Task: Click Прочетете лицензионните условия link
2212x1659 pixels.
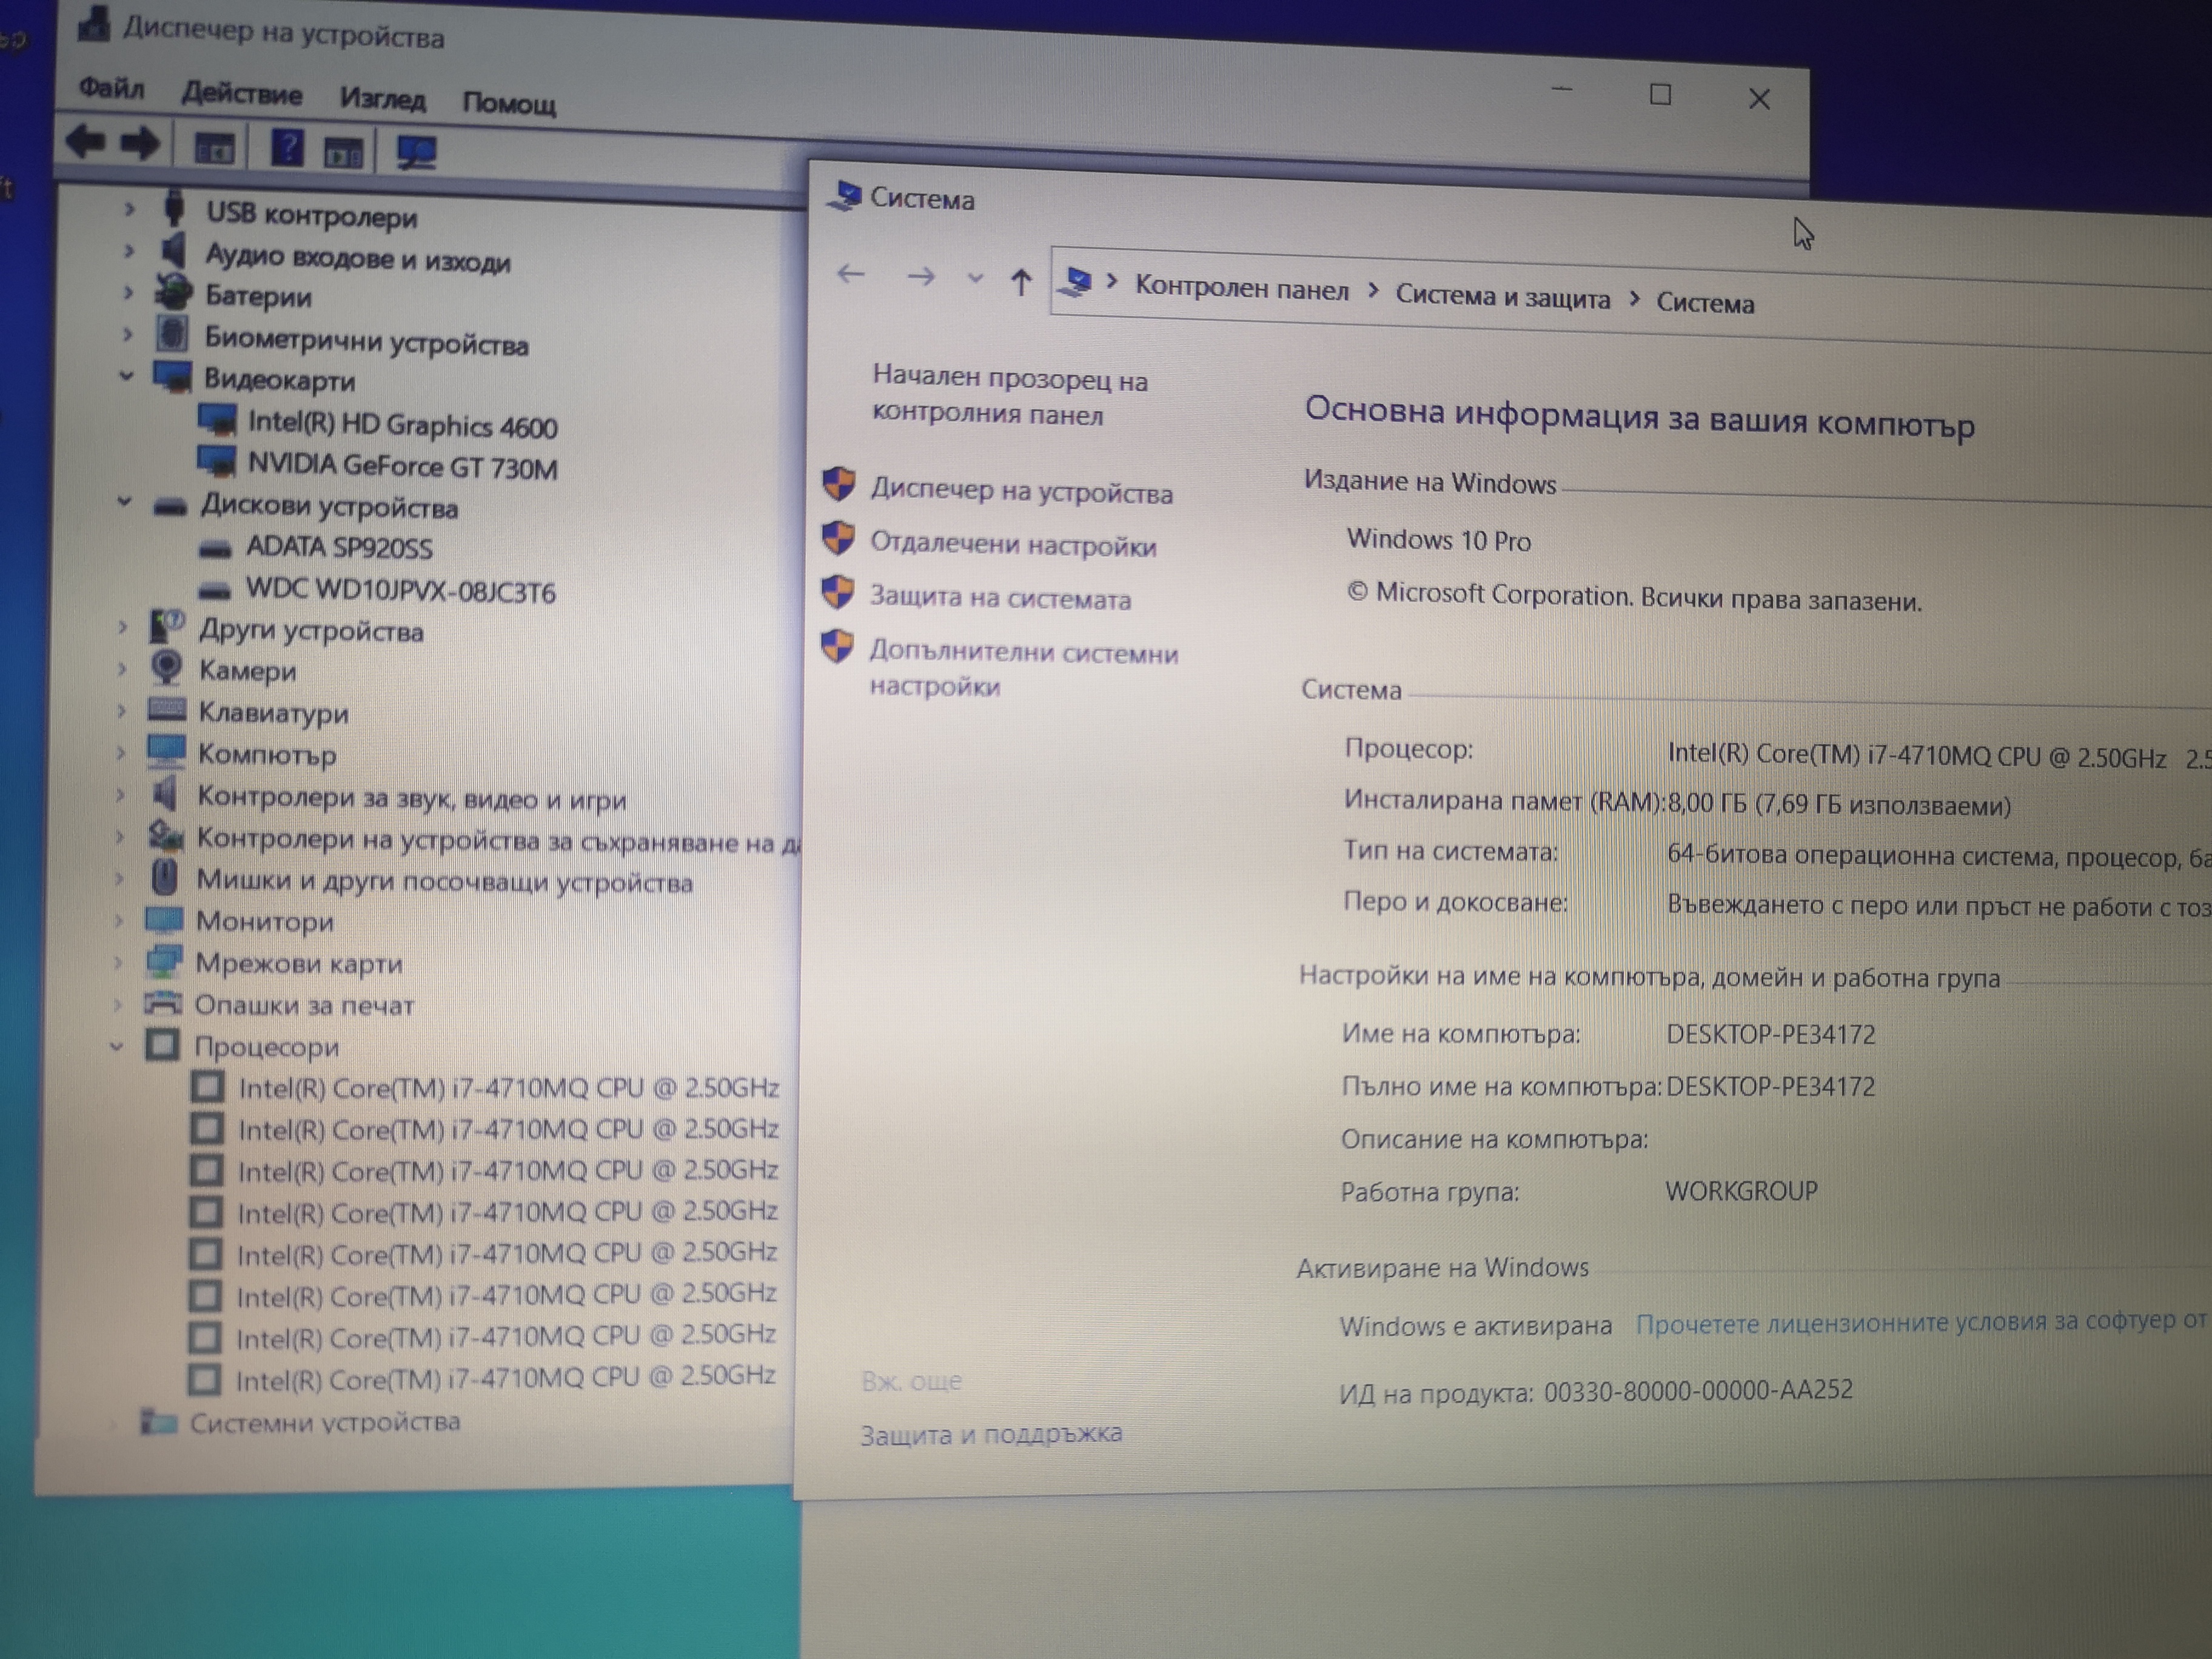Action: coord(1922,1322)
